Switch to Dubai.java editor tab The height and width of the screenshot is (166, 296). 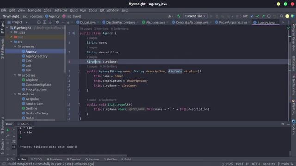tap(87, 22)
